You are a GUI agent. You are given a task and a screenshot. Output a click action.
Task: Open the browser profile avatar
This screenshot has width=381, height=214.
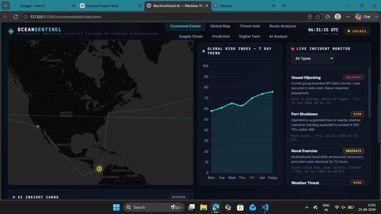coord(338,17)
